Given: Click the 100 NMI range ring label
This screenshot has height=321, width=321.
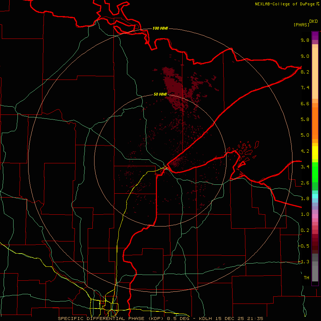Looking at the screenshot, I should pyautogui.click(x=160, y=28).
